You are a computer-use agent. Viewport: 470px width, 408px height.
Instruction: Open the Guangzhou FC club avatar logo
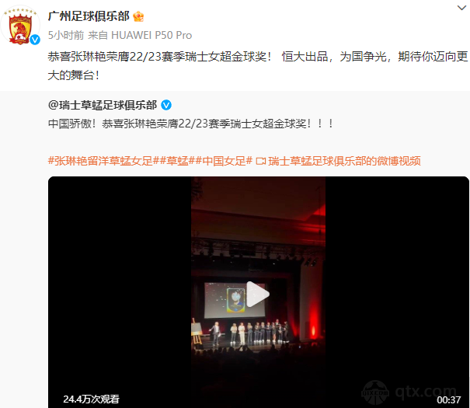coord(20,26)
